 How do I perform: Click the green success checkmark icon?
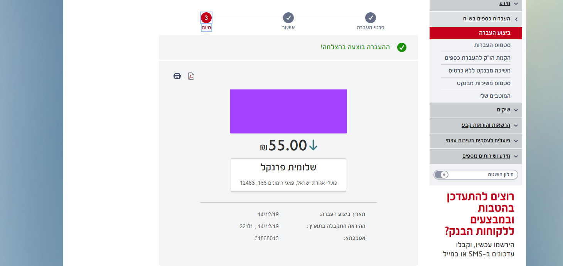point(402,47)
